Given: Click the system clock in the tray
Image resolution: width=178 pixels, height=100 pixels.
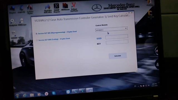Looking at the screenshot, I should pyautogui.click(x=154, y=85).
